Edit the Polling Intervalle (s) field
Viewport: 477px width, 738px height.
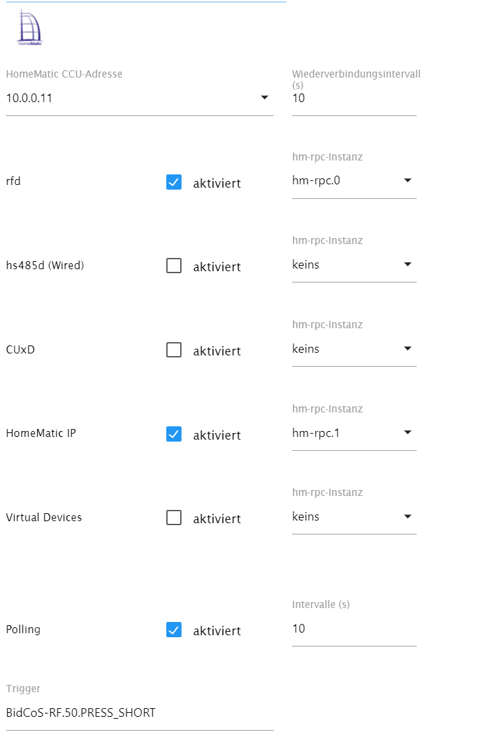click(x=354, y=629)
